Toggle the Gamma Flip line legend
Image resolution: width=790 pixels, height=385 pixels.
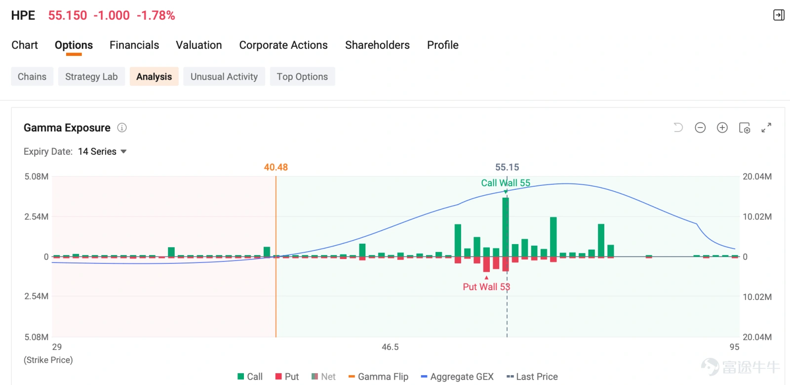378,377
